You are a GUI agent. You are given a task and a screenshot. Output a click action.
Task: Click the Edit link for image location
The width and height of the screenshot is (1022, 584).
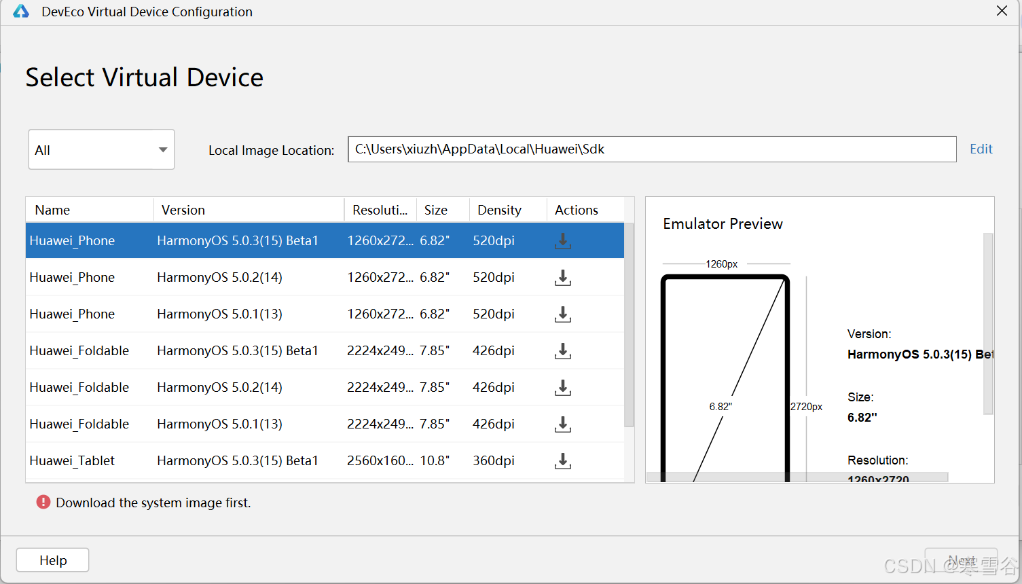981,149
